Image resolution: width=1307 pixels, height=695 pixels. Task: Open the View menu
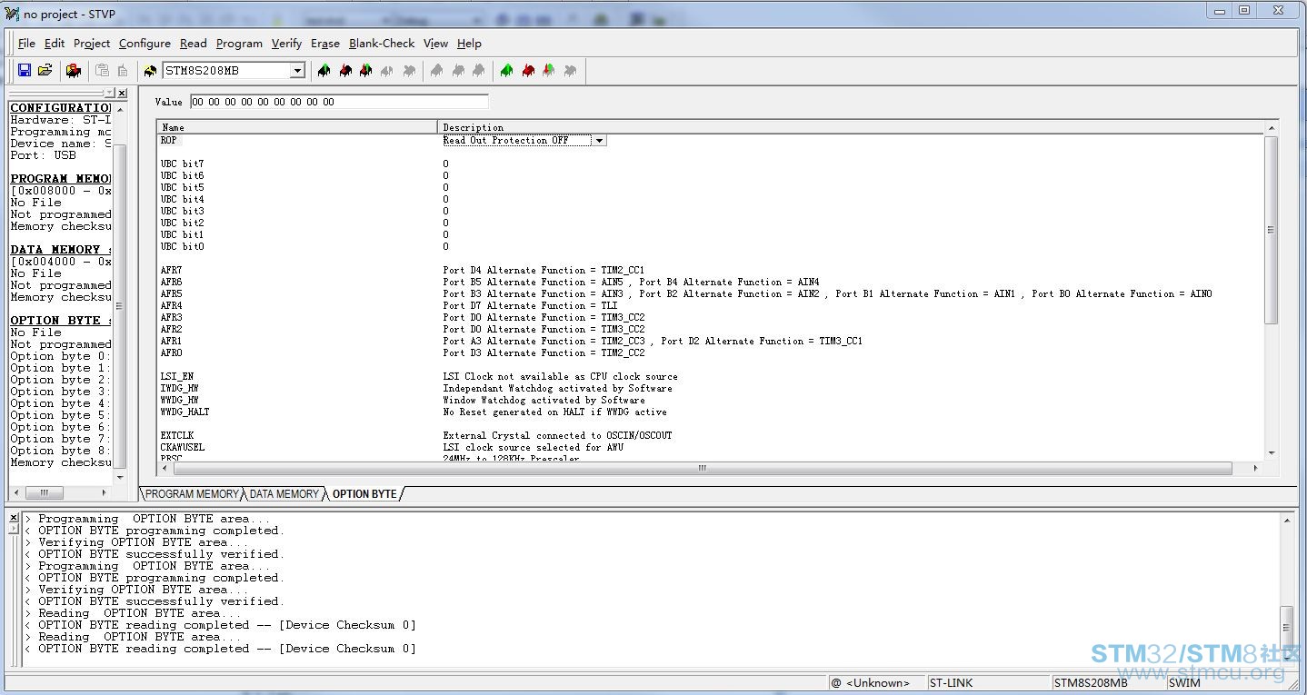435,43
